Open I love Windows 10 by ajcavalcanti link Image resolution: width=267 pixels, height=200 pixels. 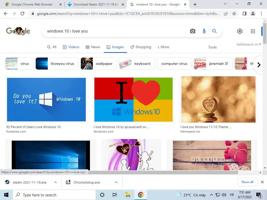click(x=122, y=127)
